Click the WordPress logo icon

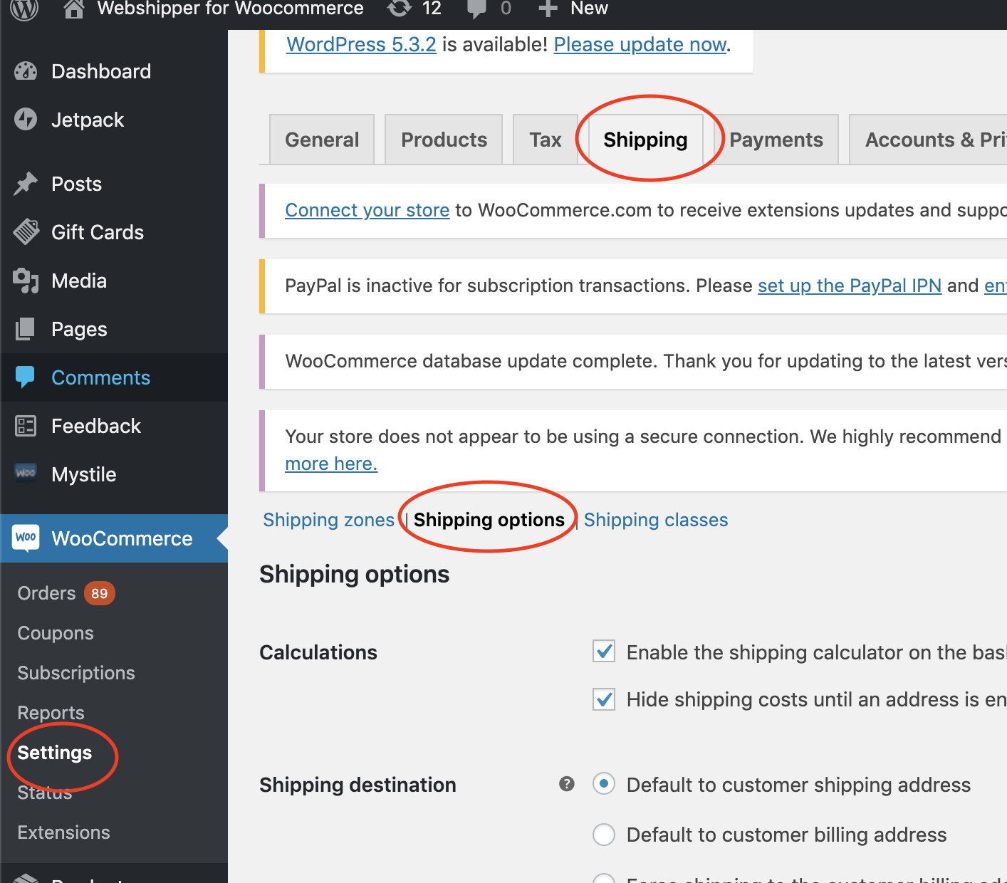(x=25, y=9)
